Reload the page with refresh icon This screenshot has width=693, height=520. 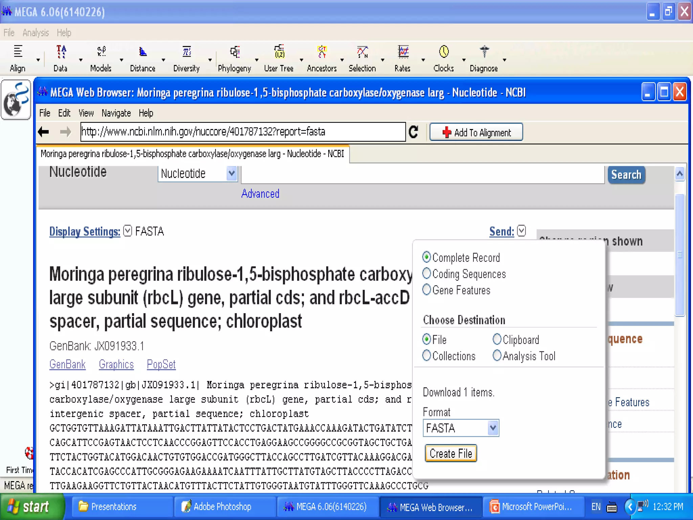coord(413,132)
